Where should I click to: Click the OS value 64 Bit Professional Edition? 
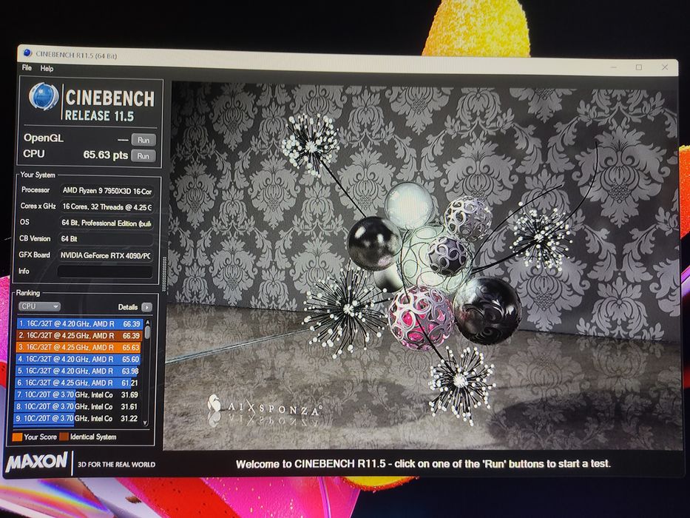tap(106, 223)
